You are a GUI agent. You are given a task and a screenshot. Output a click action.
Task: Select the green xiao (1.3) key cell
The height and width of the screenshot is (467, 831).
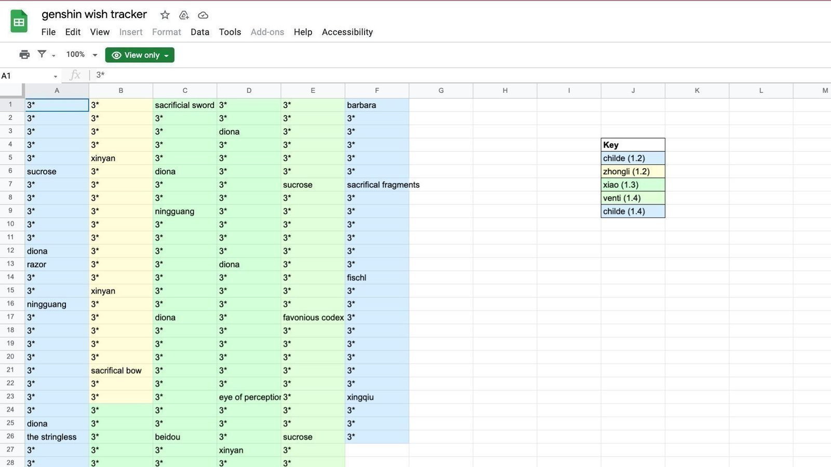tap(633, 185)
